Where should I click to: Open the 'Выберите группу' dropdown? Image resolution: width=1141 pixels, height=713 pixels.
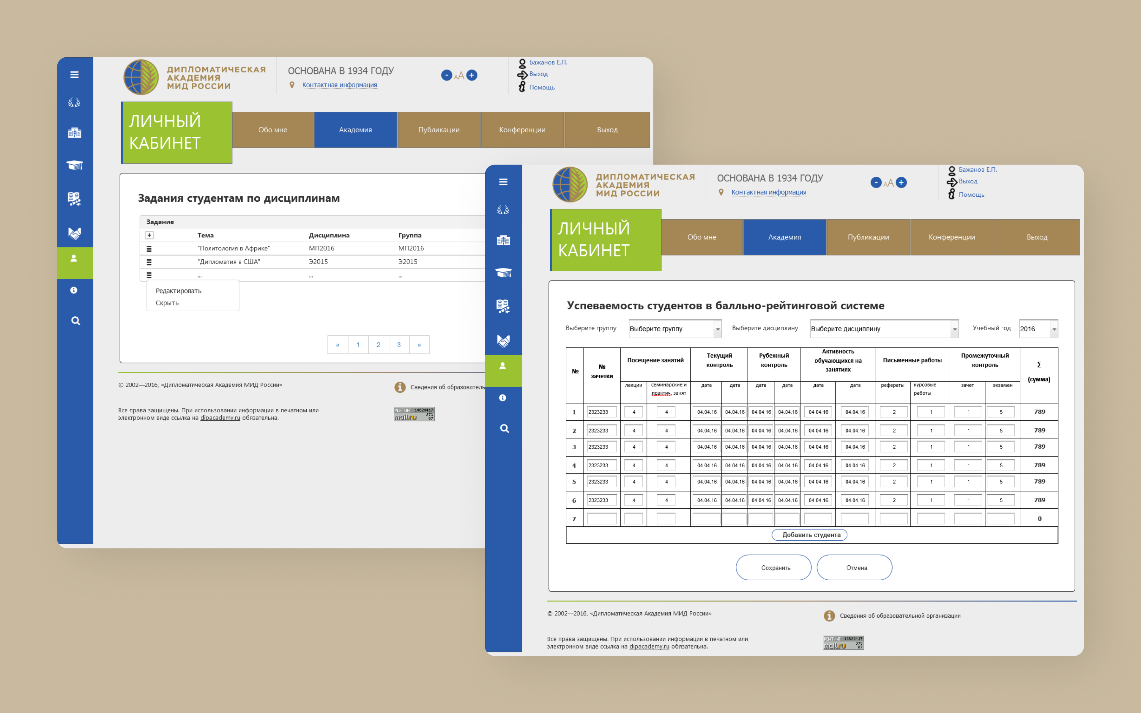pos(675,329)
